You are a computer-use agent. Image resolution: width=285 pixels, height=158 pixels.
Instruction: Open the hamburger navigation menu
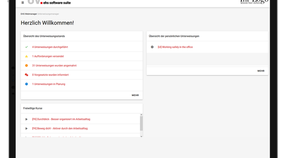pyautogui.click(x=22, y=3)
